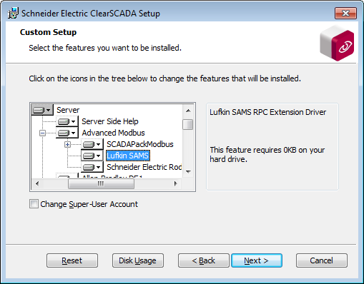364x284 pixels.
Task: Select the Server Side Help item
Action: tap(110, 121)
